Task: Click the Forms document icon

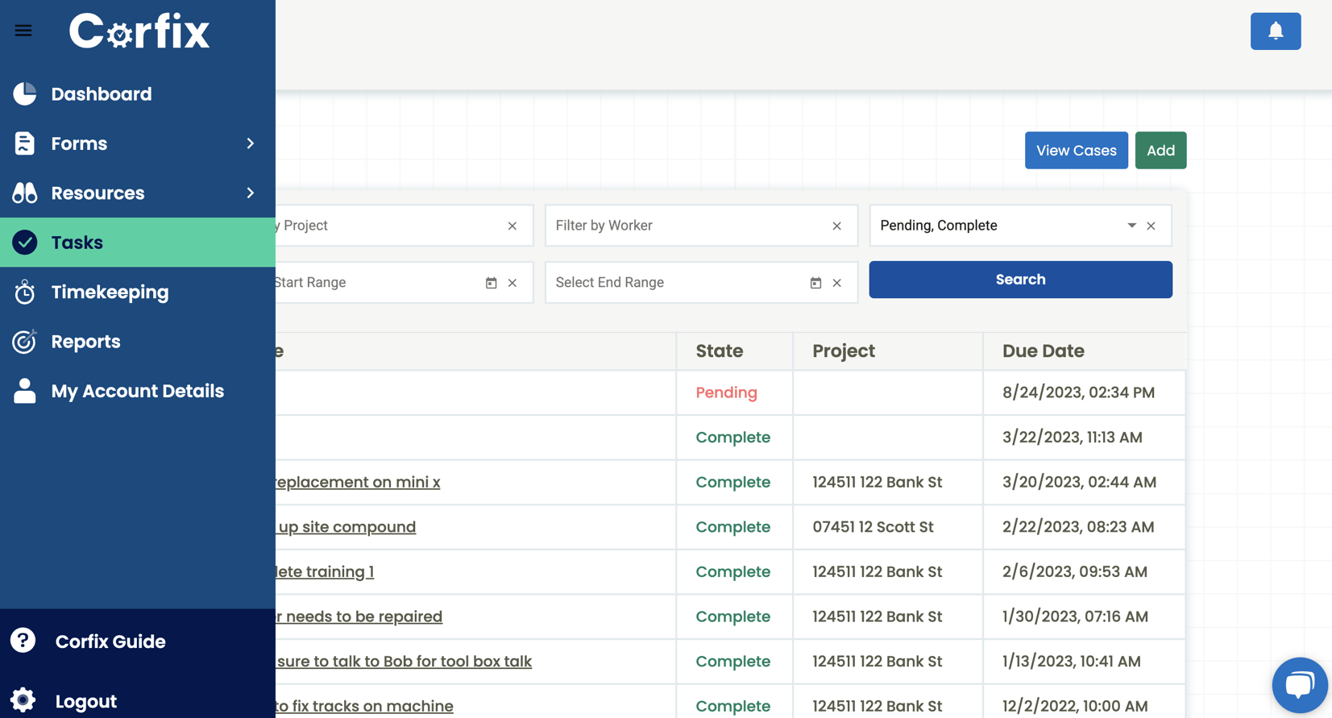Action: click(x=25, y=143)
